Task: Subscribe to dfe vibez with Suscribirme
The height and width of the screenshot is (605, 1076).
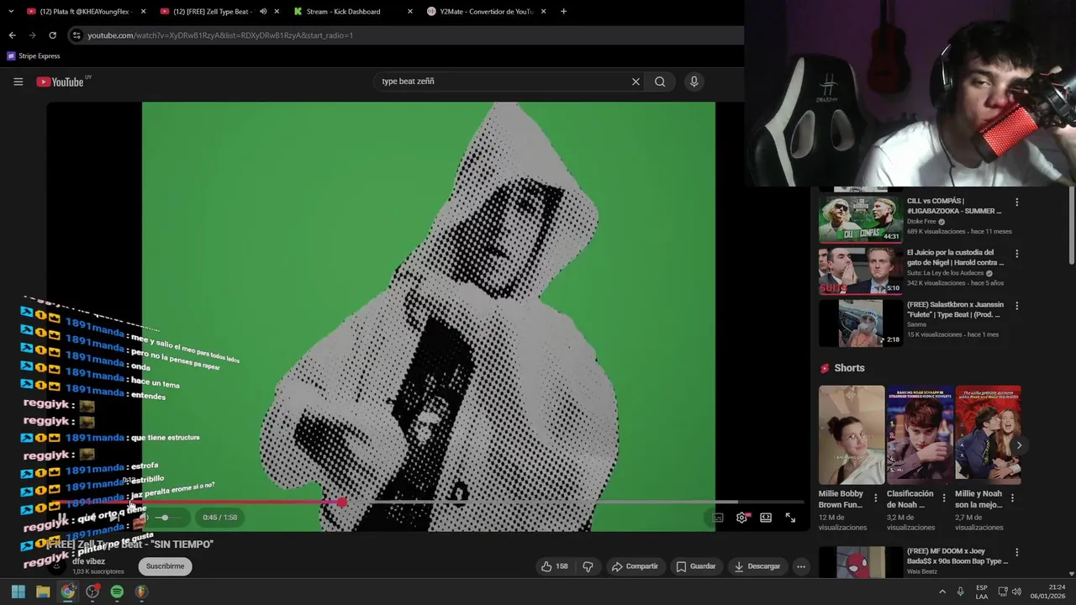Action: pos(165,566)
